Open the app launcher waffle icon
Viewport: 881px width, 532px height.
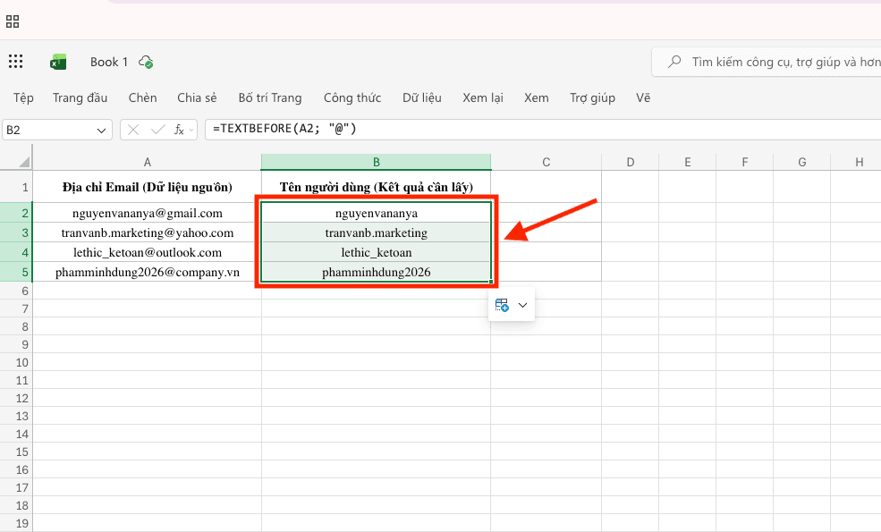coord(16,61)
